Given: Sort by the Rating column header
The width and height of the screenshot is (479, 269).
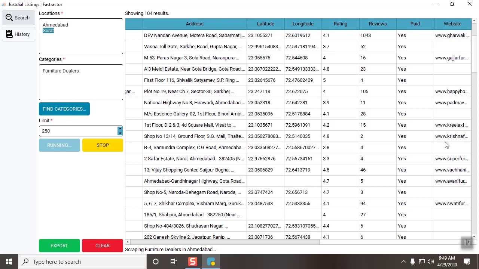Looking at the screenshot, I should pyautogui.click(x=341, y=24).
